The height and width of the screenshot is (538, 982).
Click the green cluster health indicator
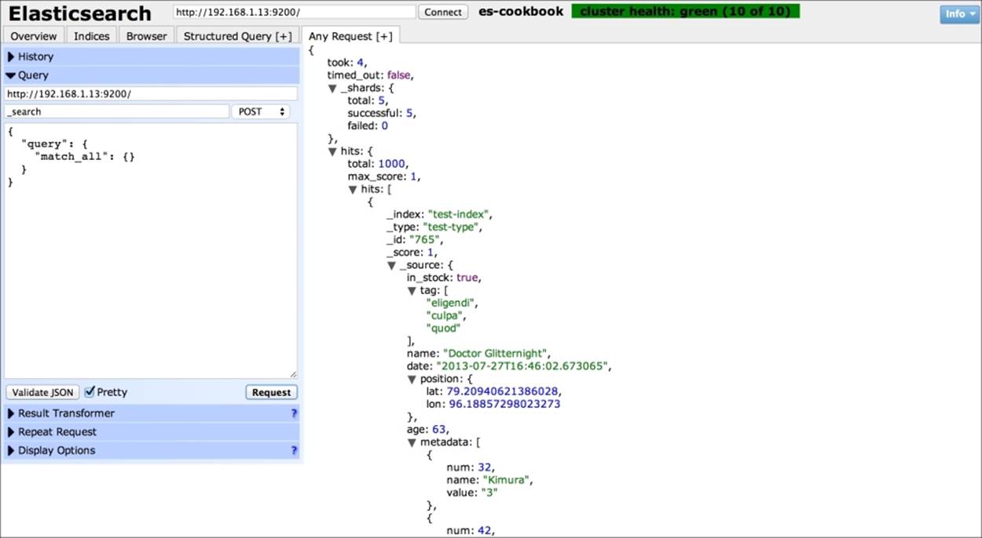pyautogui.click(x=685, y=12)
